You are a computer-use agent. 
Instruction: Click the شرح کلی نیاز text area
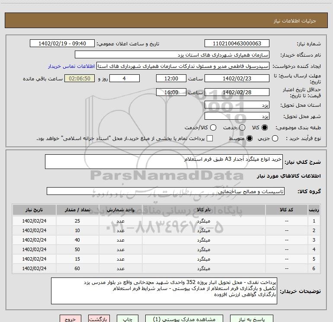[x=164, y=162]
